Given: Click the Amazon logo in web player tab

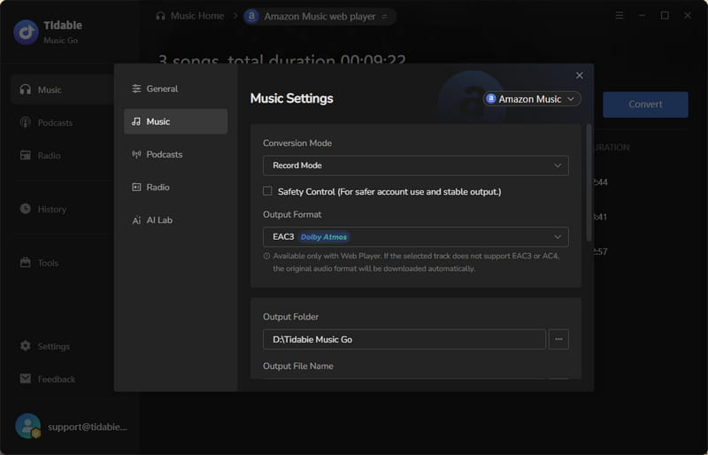Looking at the screenshot, I should point(251,17).
